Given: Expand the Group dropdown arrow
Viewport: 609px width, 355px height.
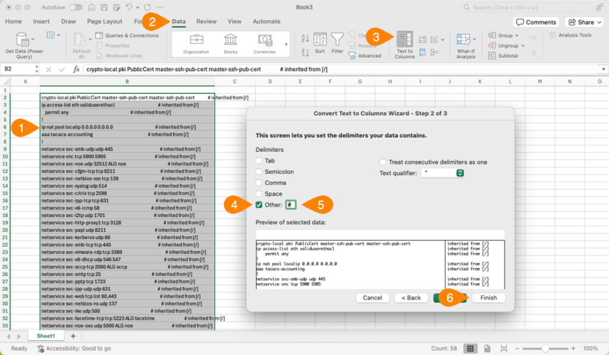Looking at the screenshot, I should point(516,36).
